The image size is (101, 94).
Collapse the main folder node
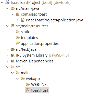point(12,73)
